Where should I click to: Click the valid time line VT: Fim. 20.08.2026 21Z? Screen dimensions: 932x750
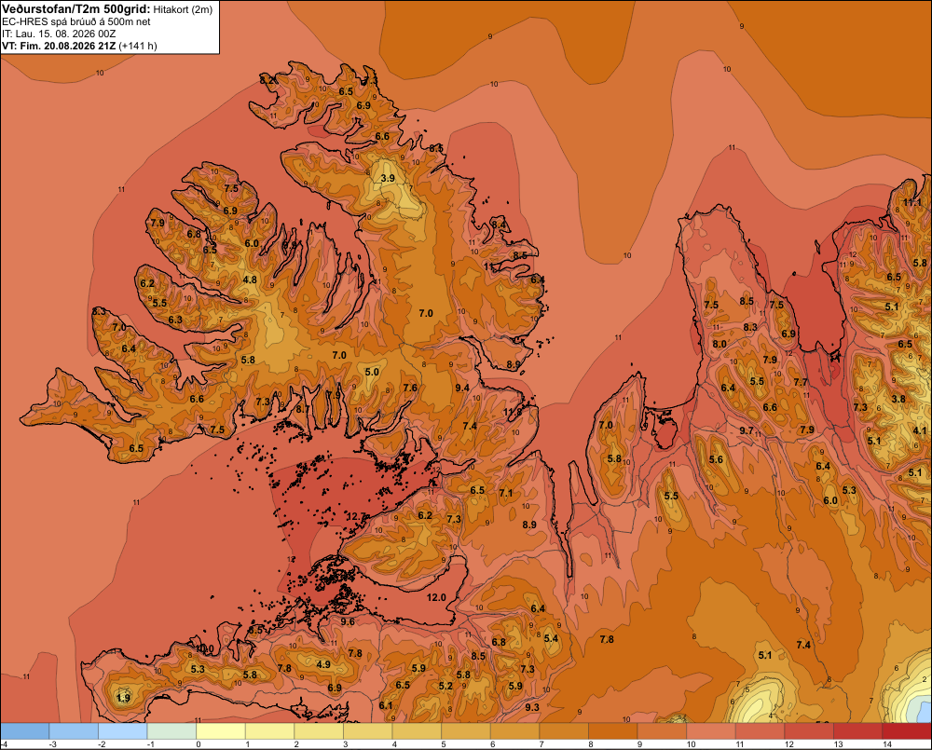pos(60,46)
